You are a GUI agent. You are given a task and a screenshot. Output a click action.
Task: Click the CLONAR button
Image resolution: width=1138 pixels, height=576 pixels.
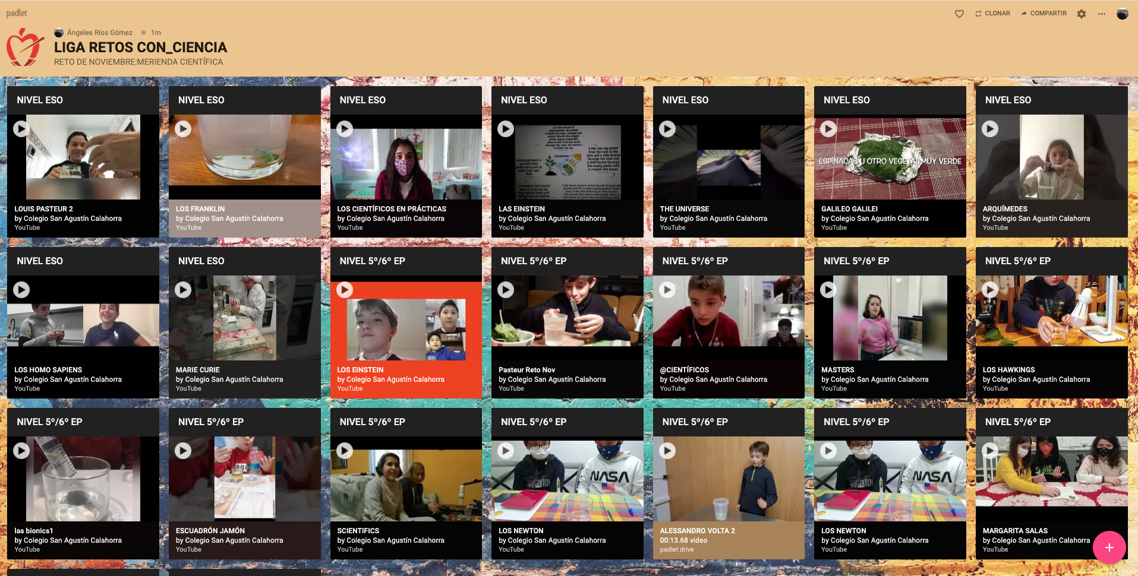pos(992,13)
